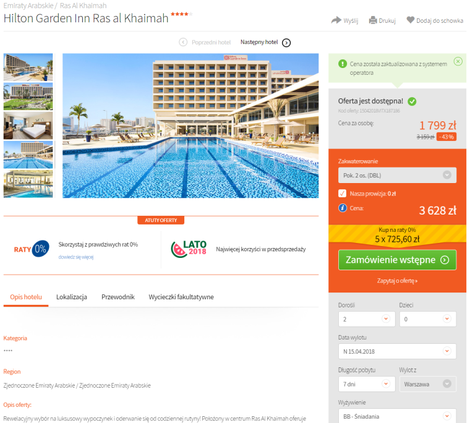
Task: Open the Wycieczki fakultatywne tab
Action: [x=181, y=297]
